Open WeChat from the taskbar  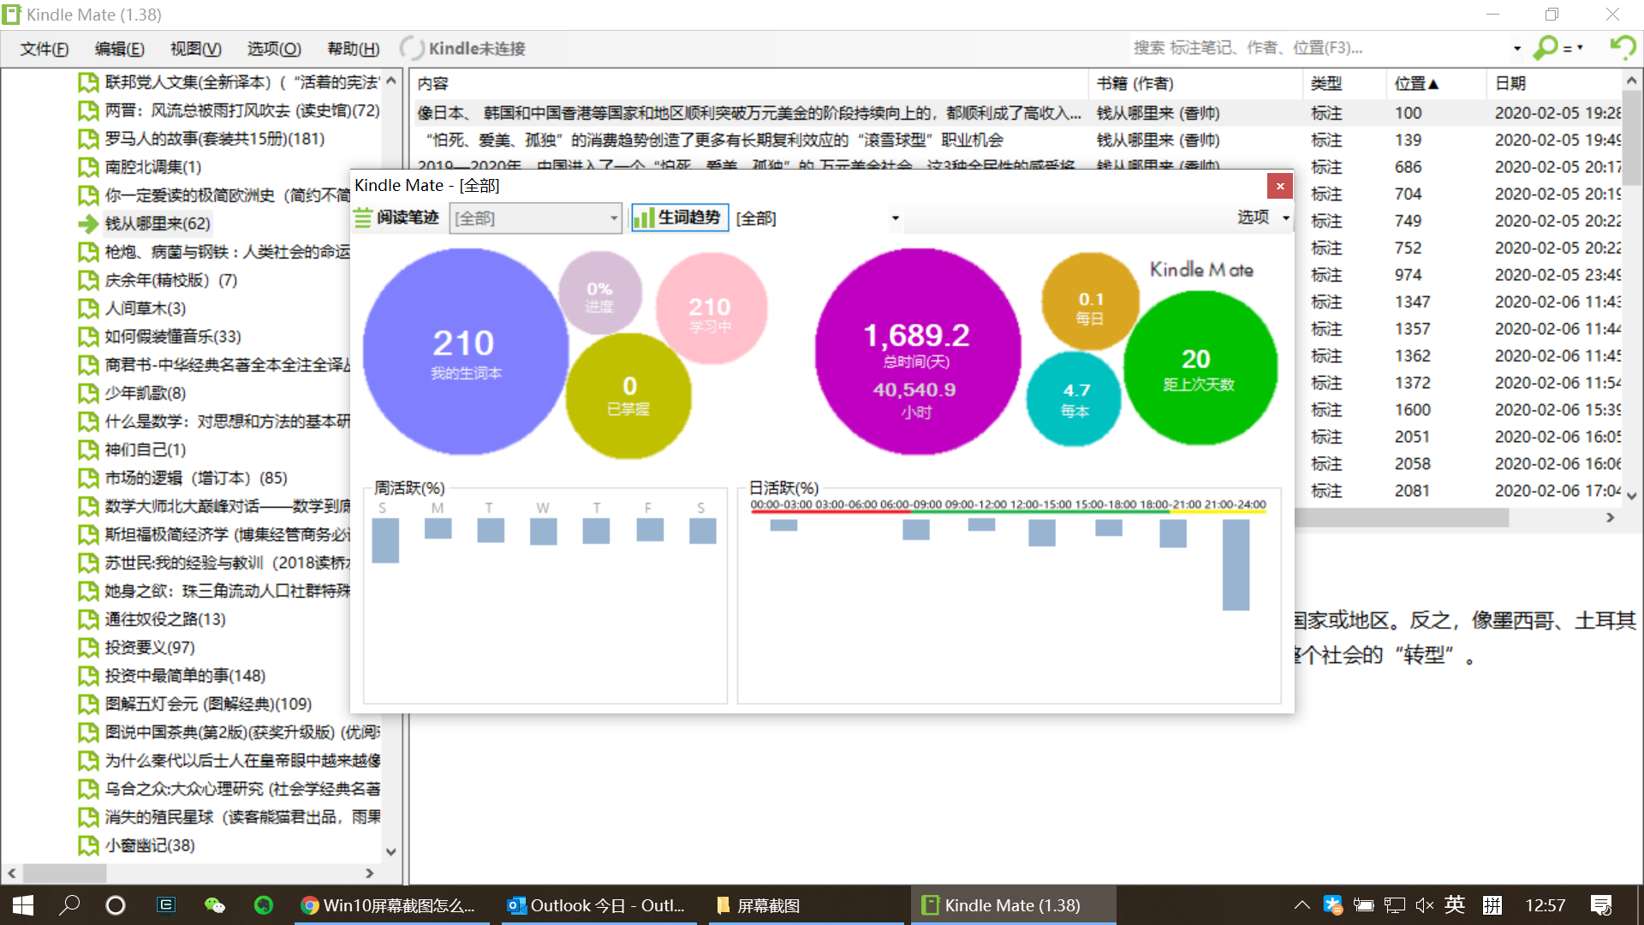click(214, 905)
